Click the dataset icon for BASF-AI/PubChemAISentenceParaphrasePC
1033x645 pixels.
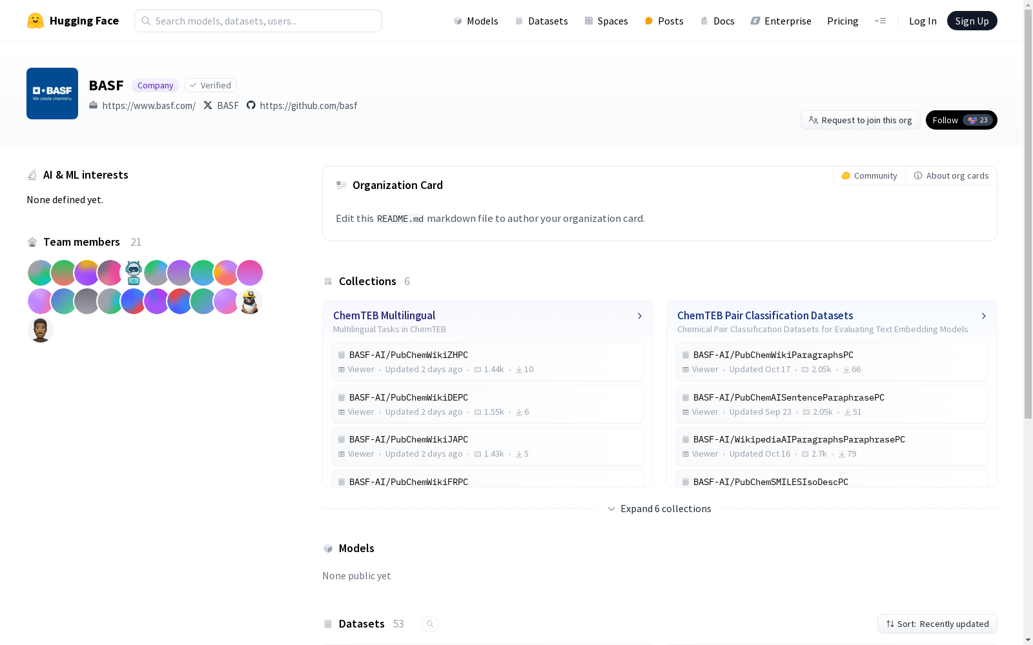pyautogui.click(x=686, y=397)
